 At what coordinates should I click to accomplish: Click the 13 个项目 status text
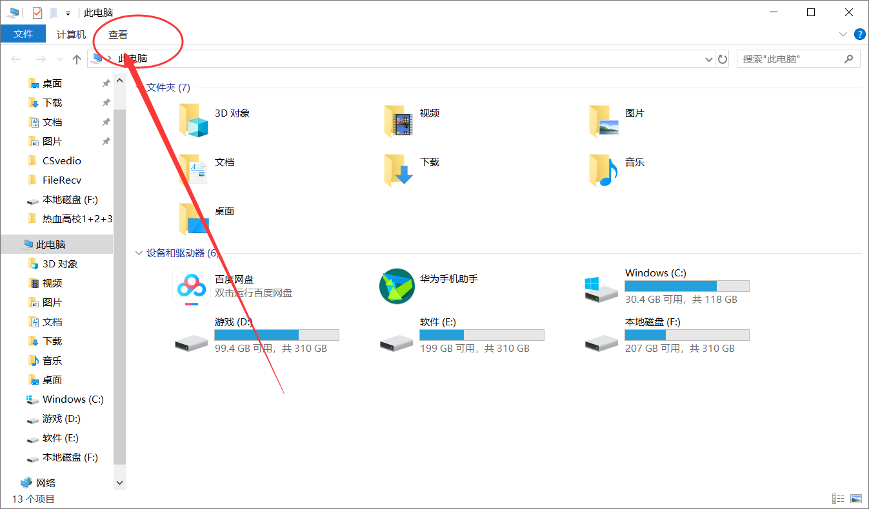click(x=34, y=499)
